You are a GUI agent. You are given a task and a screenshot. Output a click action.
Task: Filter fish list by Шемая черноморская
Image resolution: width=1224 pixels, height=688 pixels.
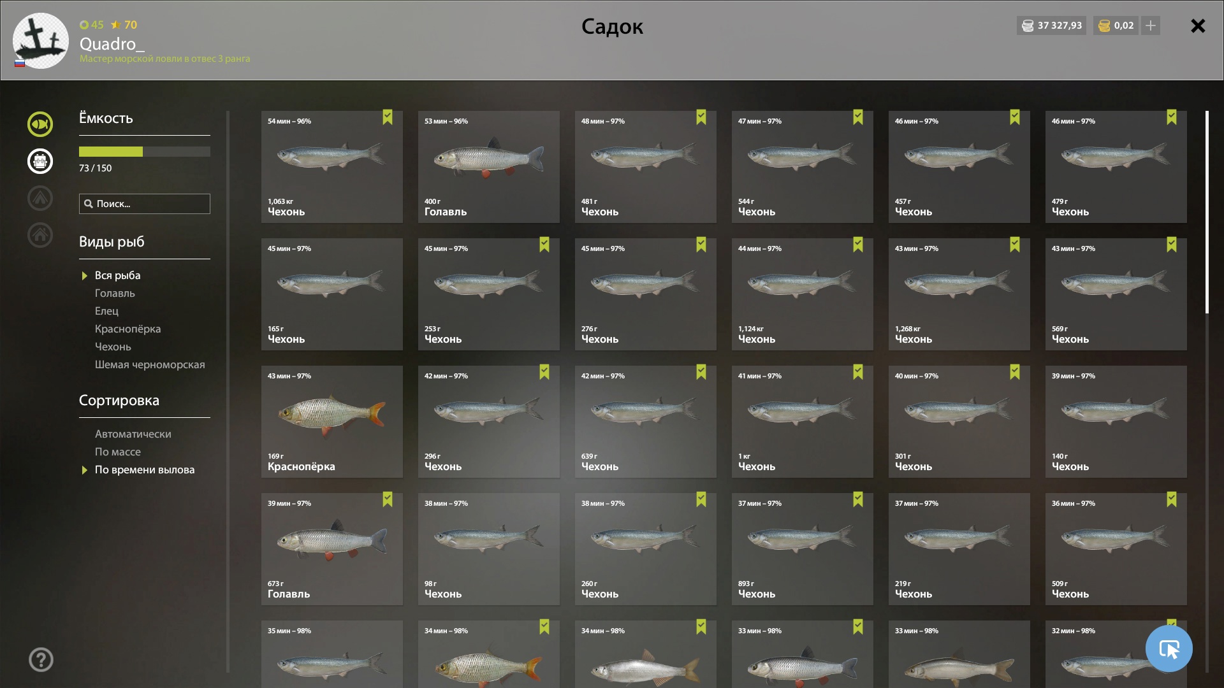pos(150,364)
